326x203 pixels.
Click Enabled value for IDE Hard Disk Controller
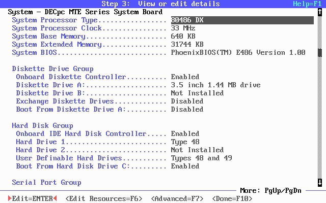coord(185,133)
